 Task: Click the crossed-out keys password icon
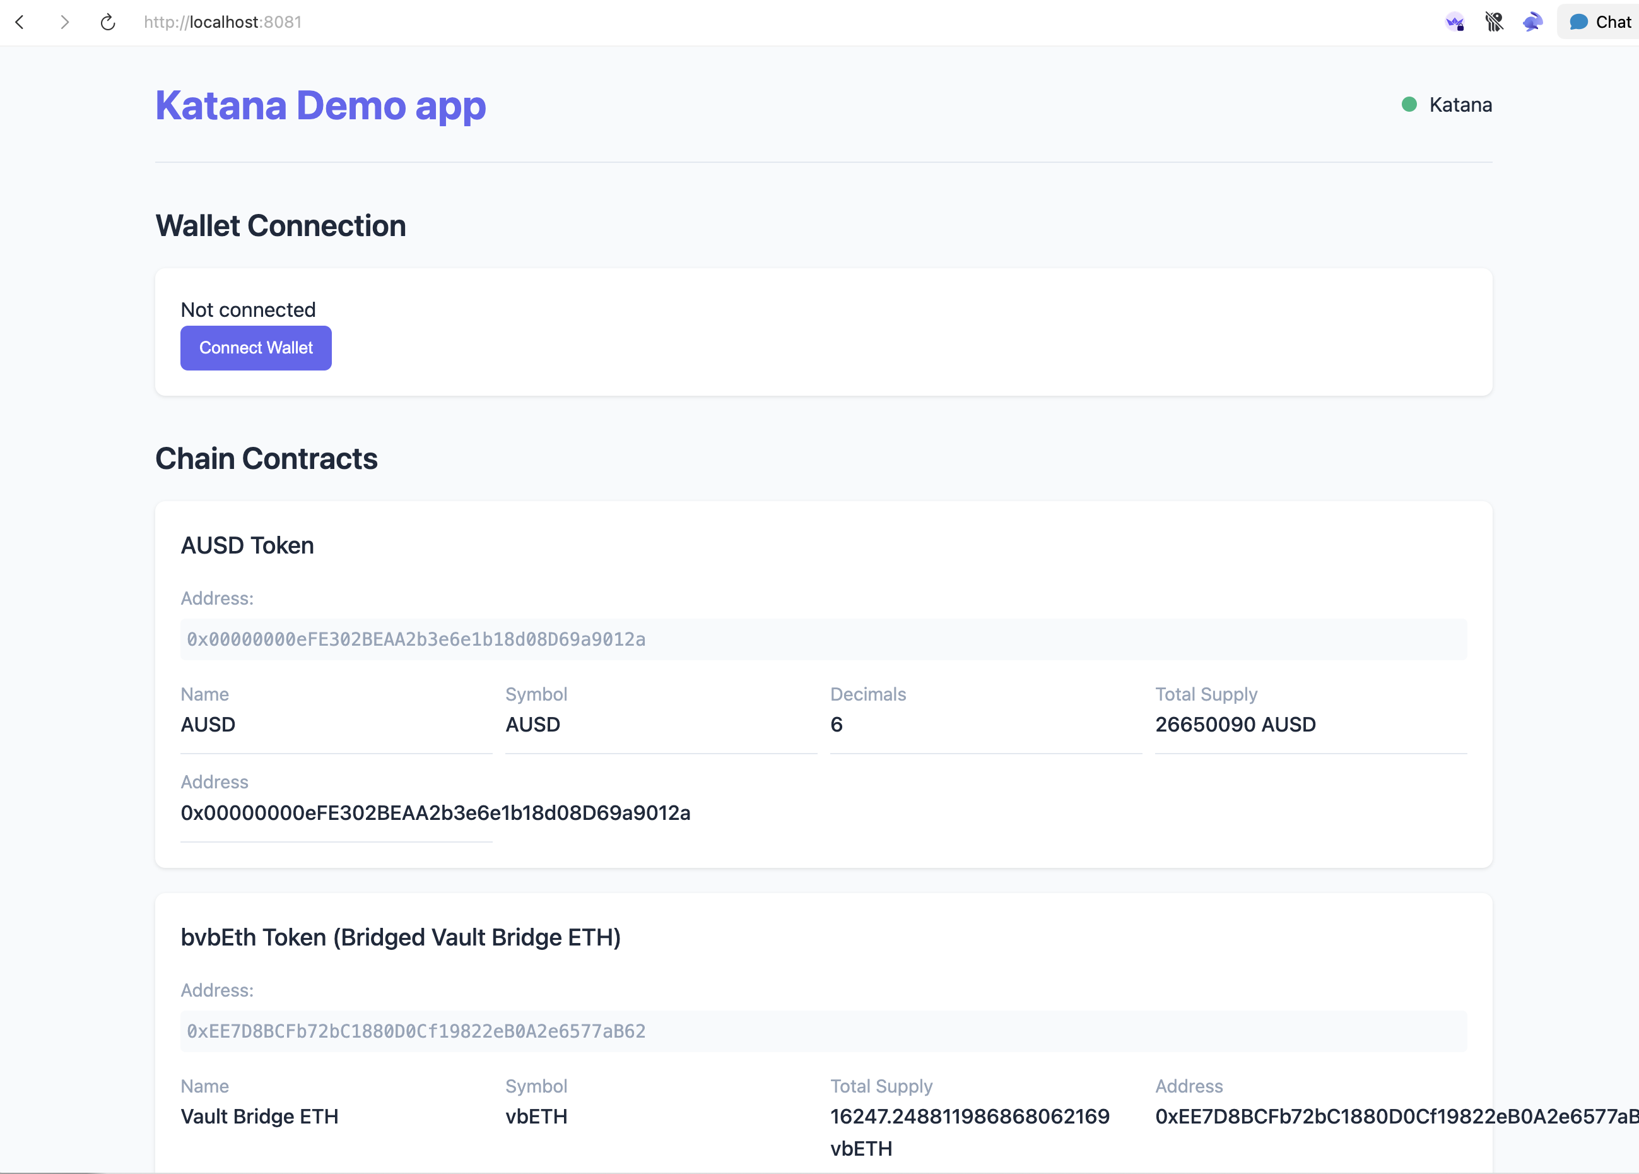(1494, 23)
